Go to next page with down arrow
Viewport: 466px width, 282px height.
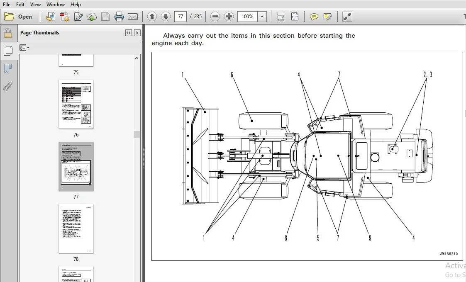click(166, 16)
